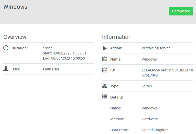Image resolution: width=196 pixels, height=134 pixels.
Task: Click the server ID string ECEAQWSRTA
Action: [x=167, y=70]
